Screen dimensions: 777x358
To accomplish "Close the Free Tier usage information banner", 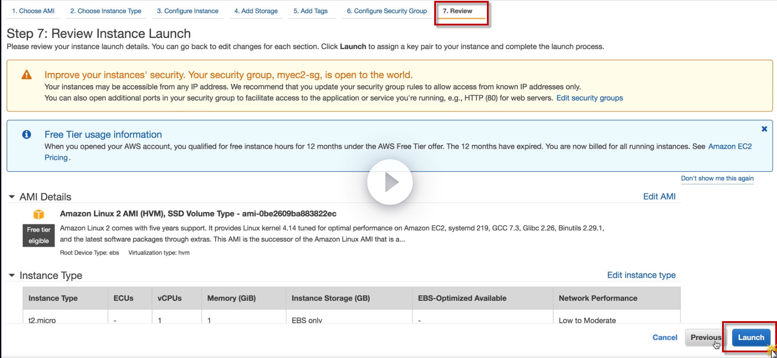I will tap(764, 129).
